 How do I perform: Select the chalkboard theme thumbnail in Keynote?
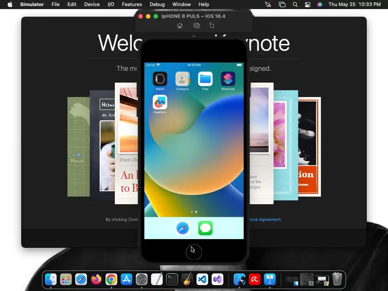pos(102,145)
